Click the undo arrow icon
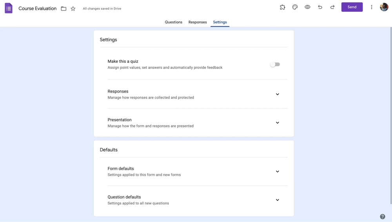 pyautogui.click(x=320, y=7)
